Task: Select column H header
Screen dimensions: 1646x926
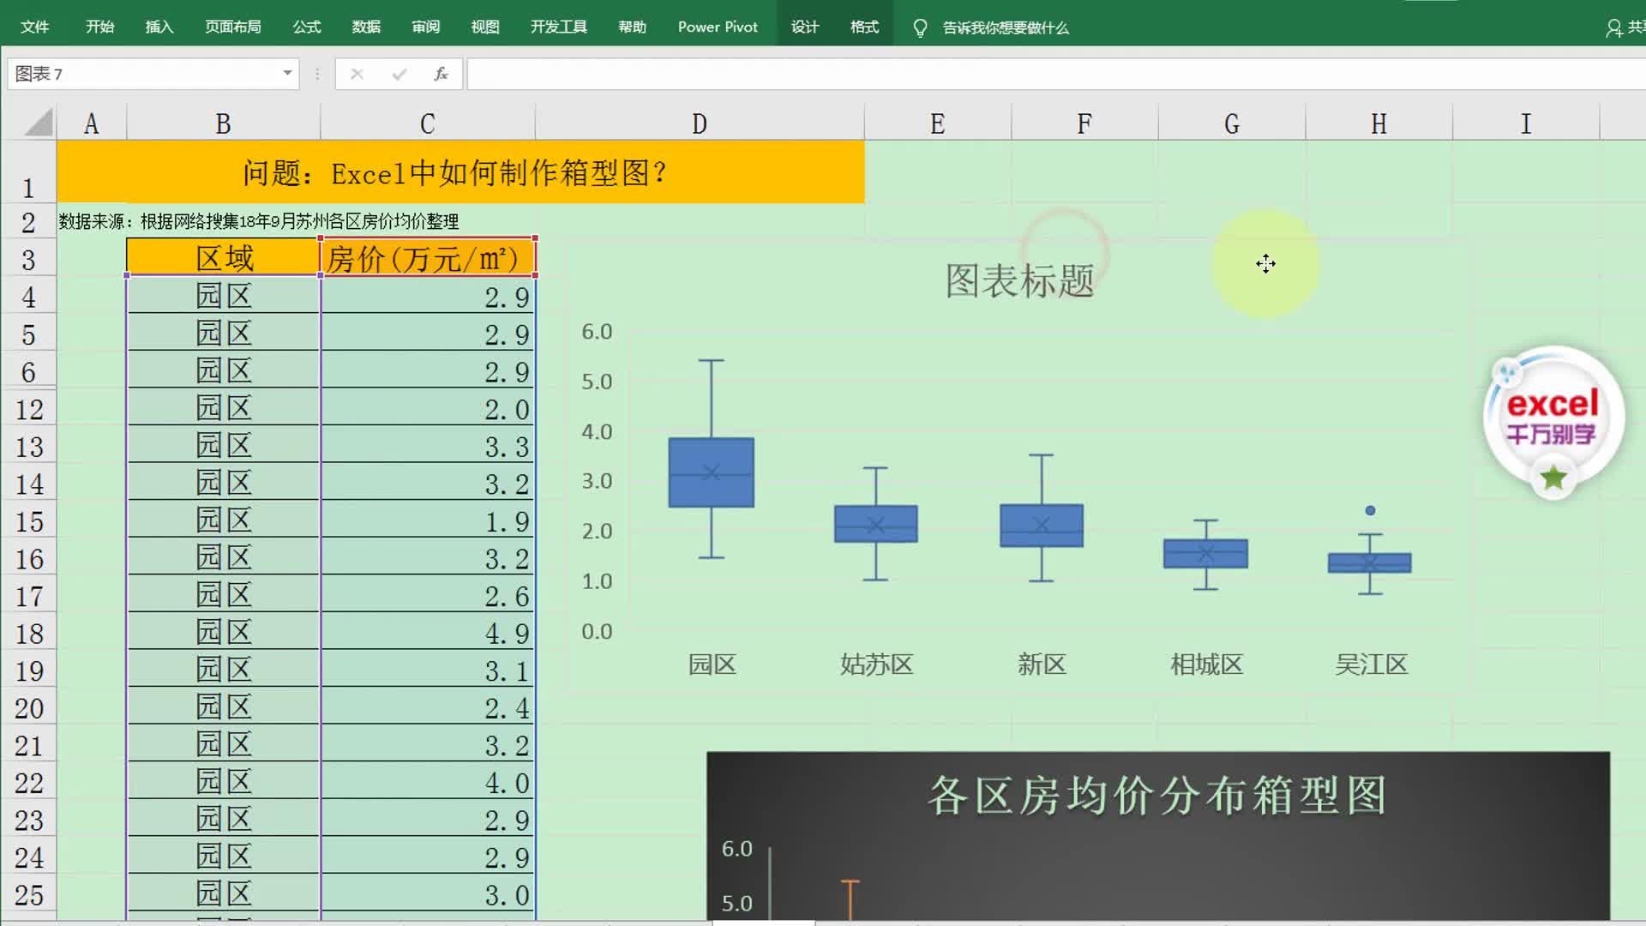Action: click(1379, 123)
